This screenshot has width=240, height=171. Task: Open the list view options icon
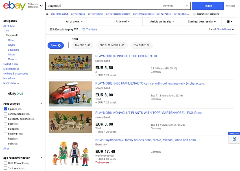pos(230,21)
